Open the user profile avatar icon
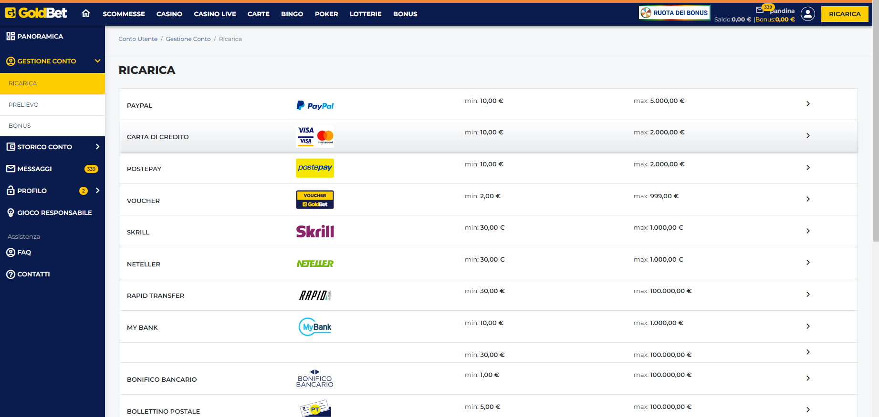This screenshot has width=879, height=417. point(807,14)
